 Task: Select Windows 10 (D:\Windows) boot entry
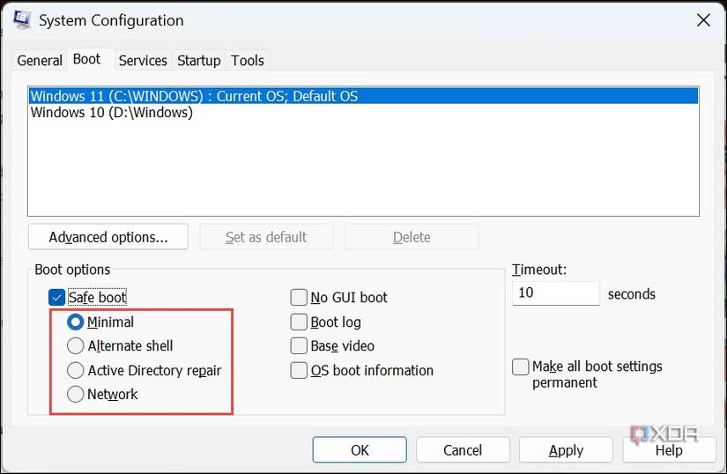112,113
